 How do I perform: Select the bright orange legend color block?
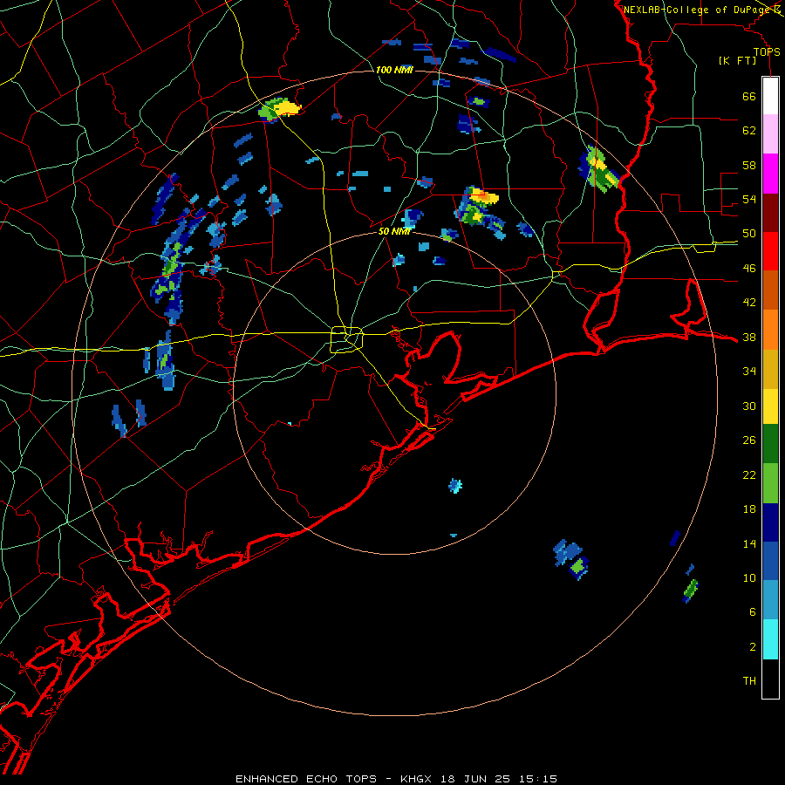[x=770, y=329]
